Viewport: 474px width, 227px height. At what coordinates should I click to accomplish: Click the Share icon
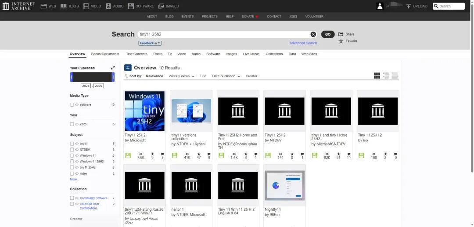pos(341,34)
